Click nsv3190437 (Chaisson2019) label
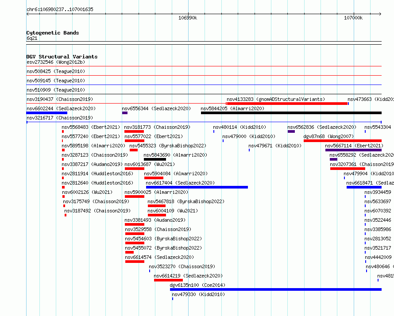Screen dimensions: 394x316 60,99
